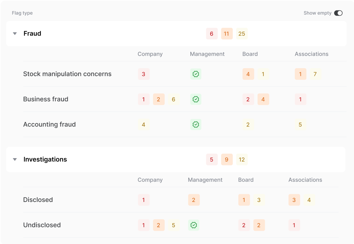Screen dimensions: 354x244
Task: Click yellow badge 7 in Stock manipulation Associations
Action: [315, 74]
